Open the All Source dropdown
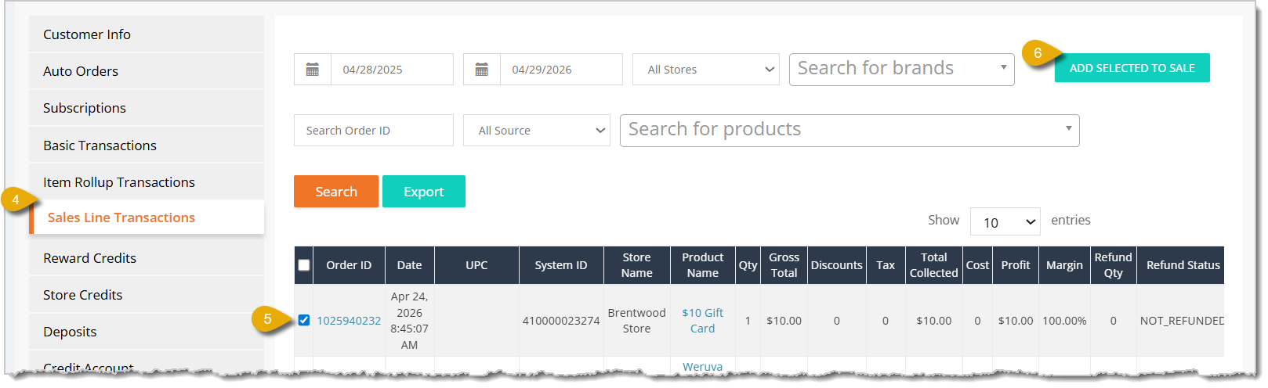The width and height of the screenshot is (1268, 388). [537, 131]
